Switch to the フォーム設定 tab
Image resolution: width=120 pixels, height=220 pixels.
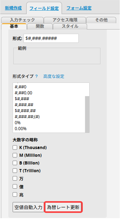79,8
